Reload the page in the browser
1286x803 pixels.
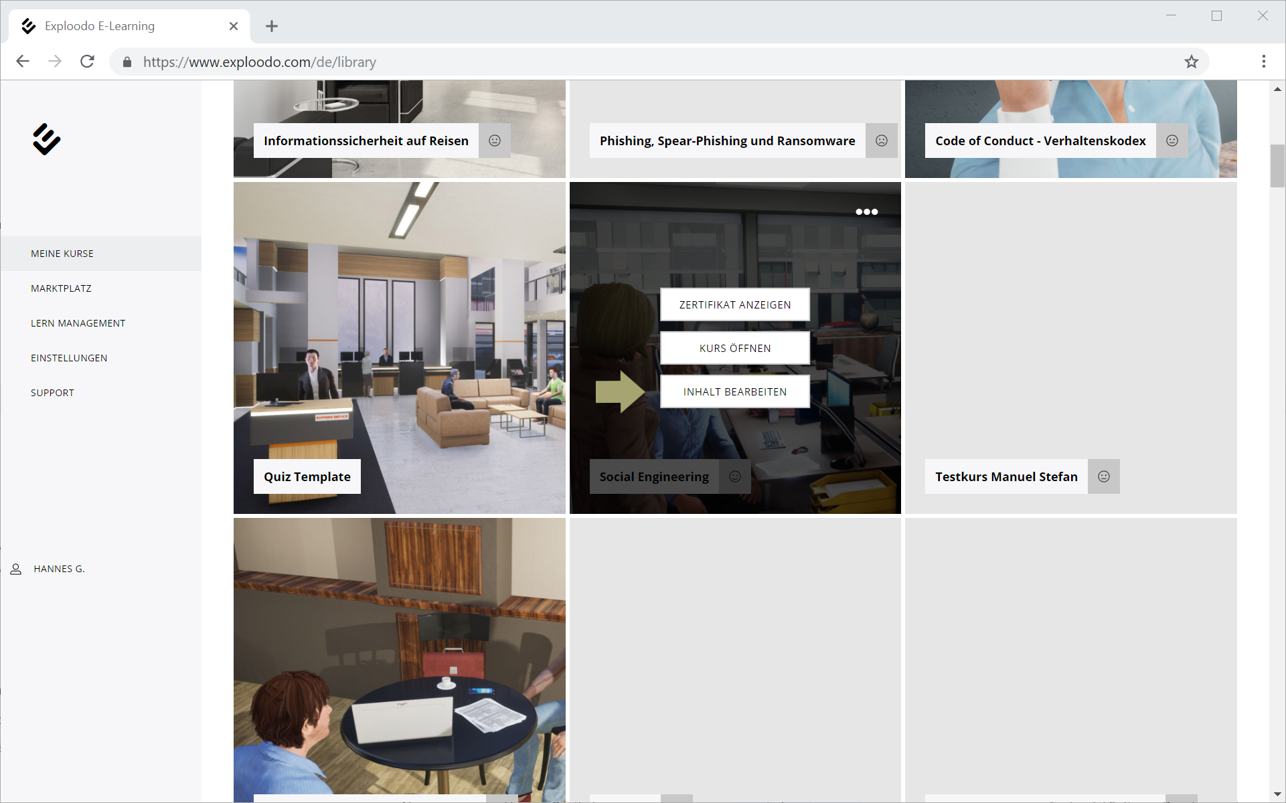[88, 62]
